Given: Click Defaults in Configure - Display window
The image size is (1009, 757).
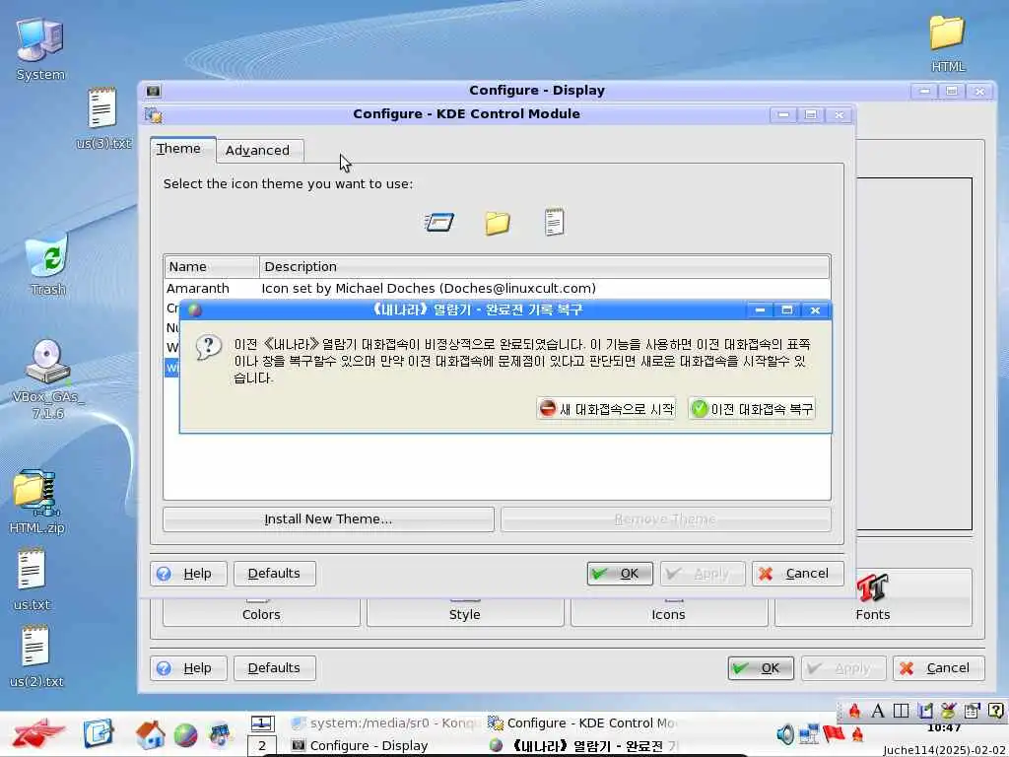Looking at the screenshot, I should pyautogui.click(x=275, y=667).
